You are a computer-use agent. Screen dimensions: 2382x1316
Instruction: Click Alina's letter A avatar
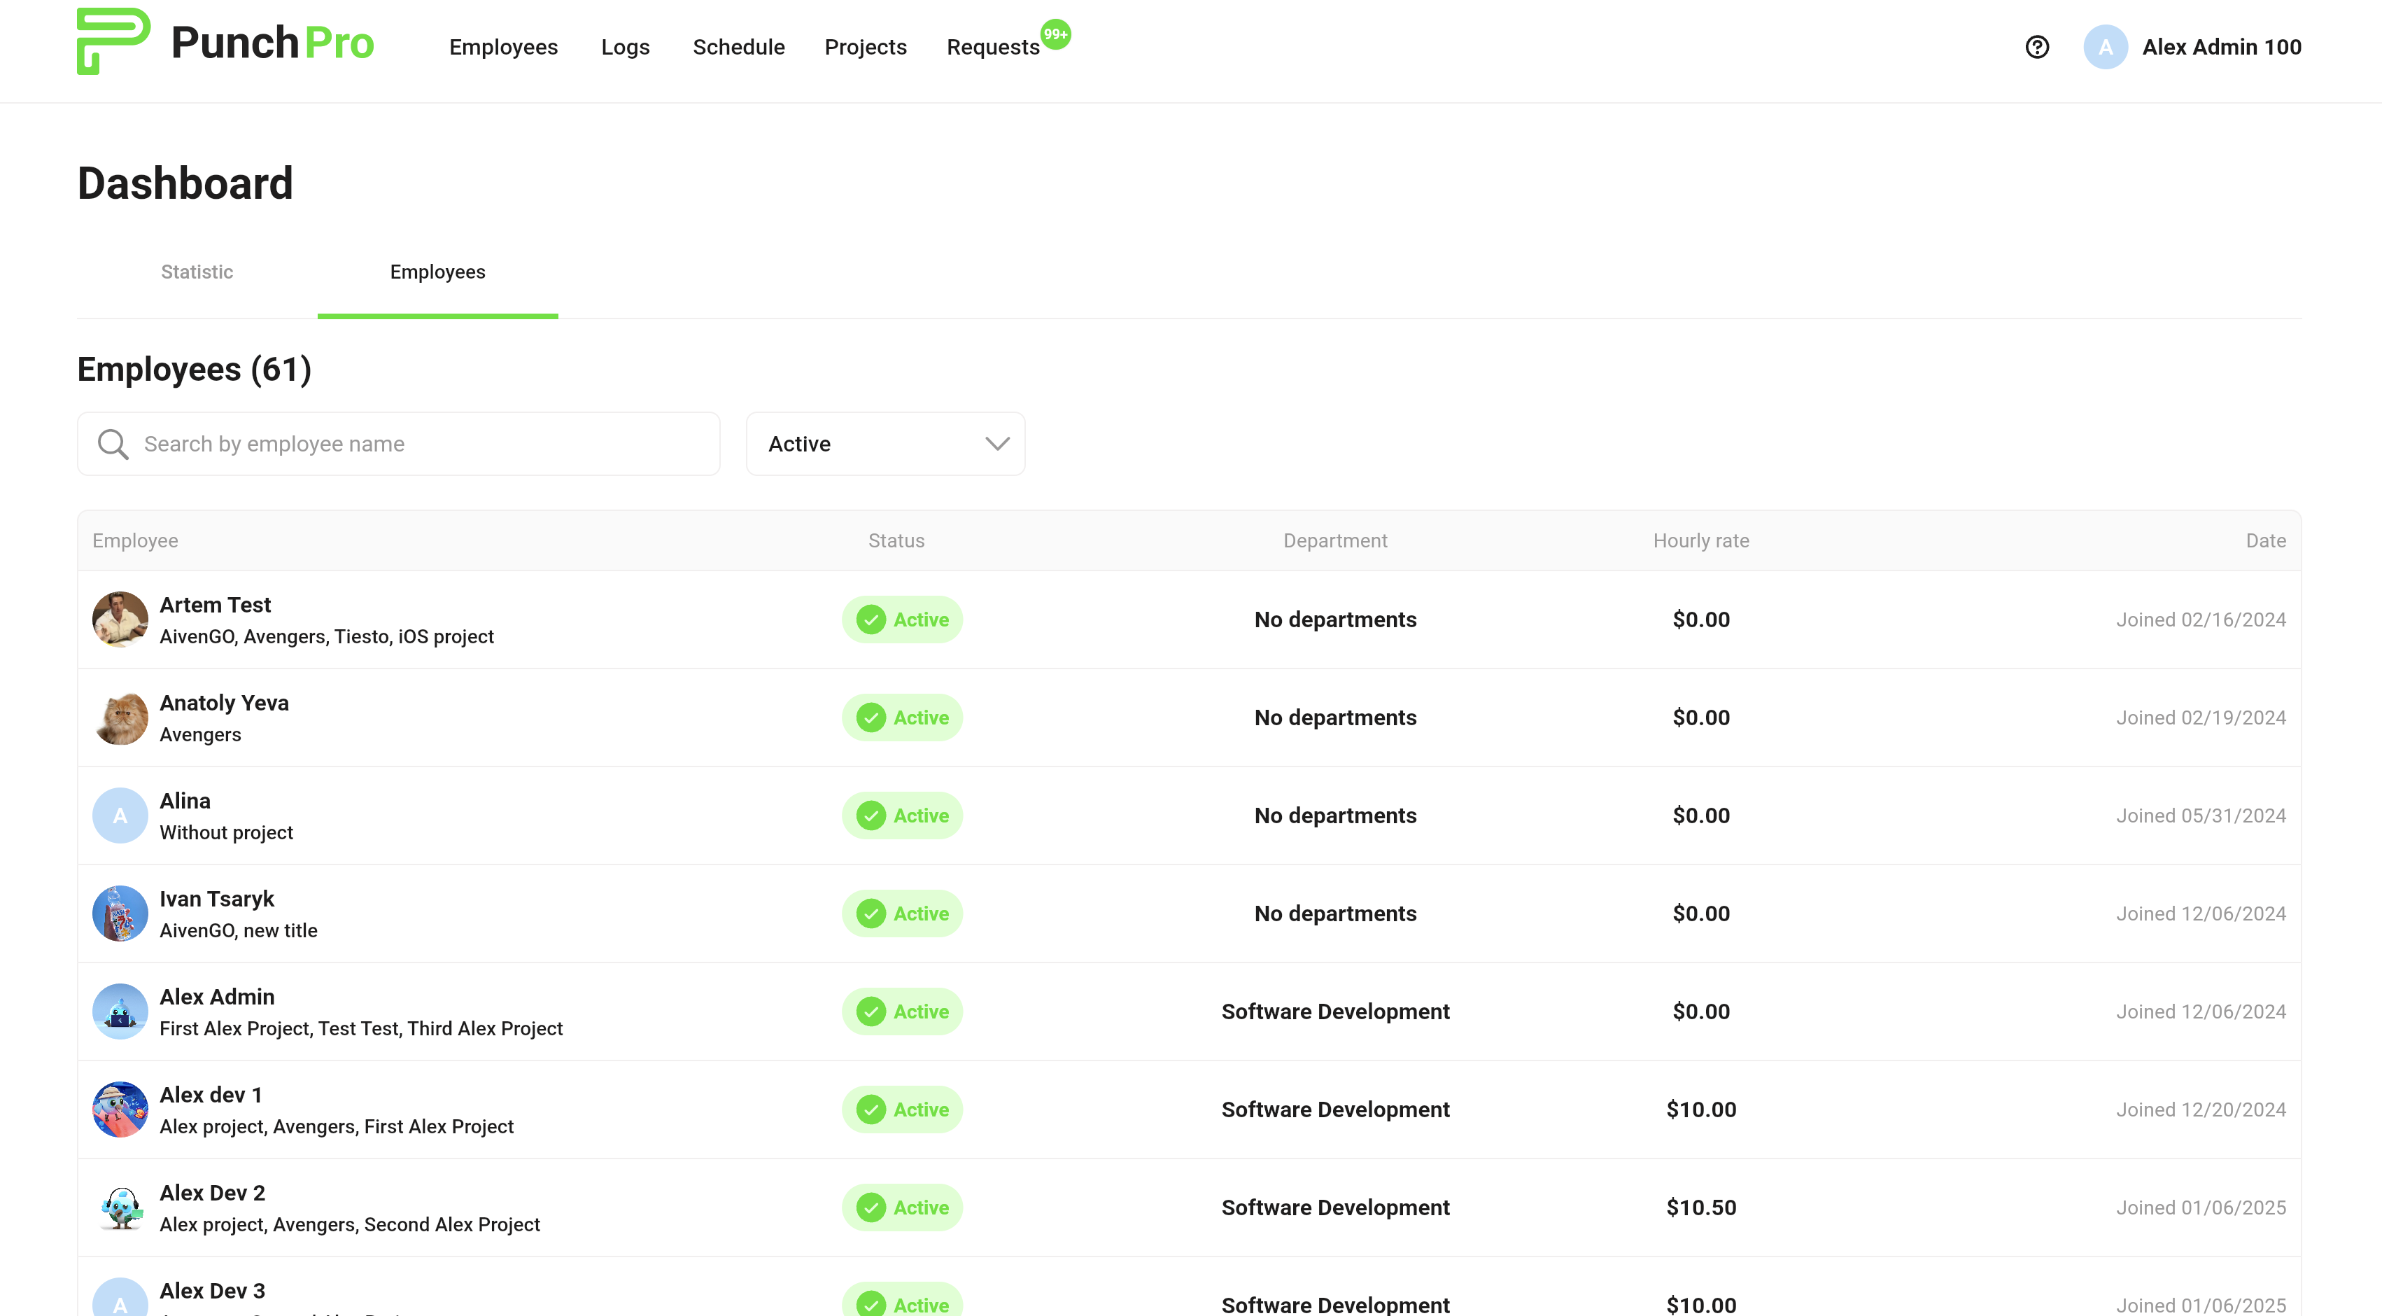[120, 815]
